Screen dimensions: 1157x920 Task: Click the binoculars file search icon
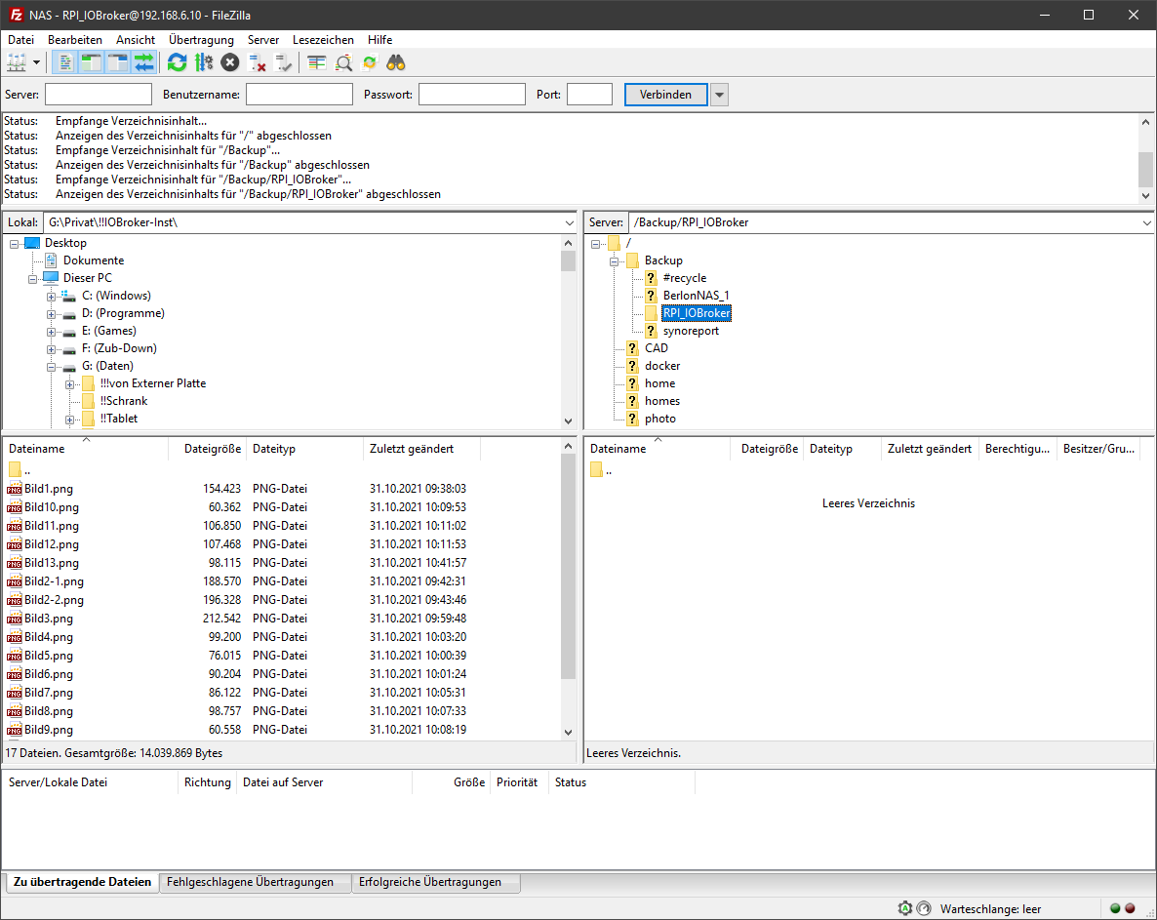coord(396,62)
